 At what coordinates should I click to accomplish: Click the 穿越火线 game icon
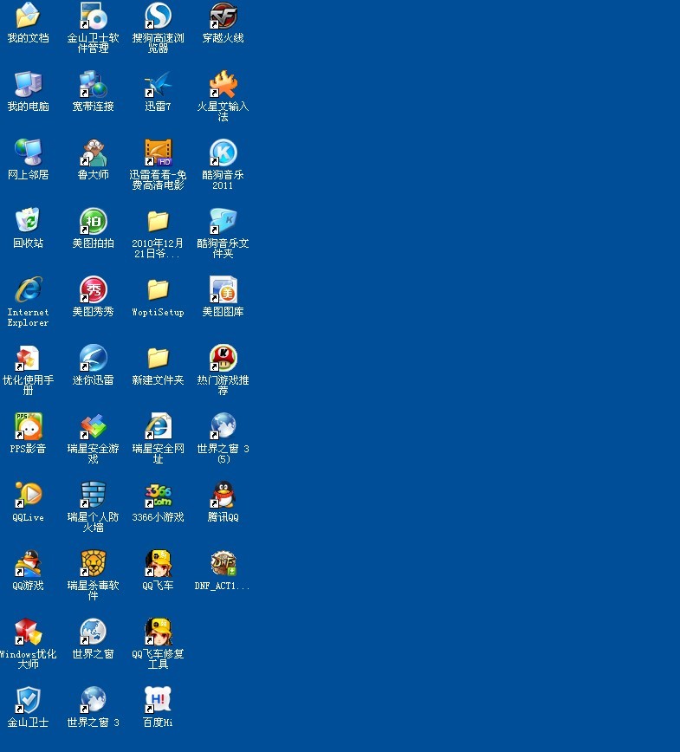(x=223, y=16)
